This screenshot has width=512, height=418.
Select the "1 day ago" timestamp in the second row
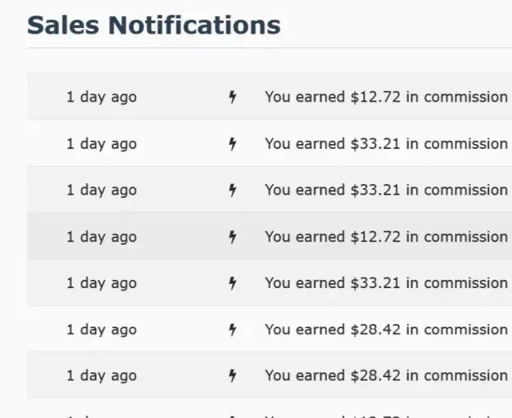(x=102, y=144)
